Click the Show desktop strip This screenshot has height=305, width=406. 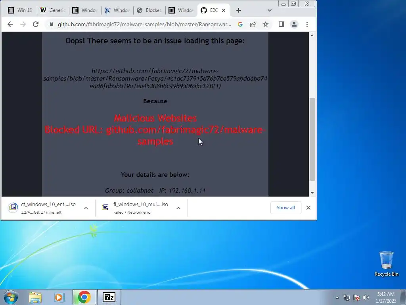tap(403, 297)
